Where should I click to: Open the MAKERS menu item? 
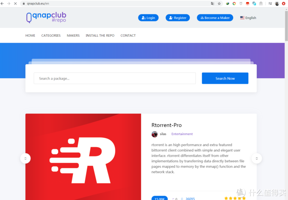(73, 36)
